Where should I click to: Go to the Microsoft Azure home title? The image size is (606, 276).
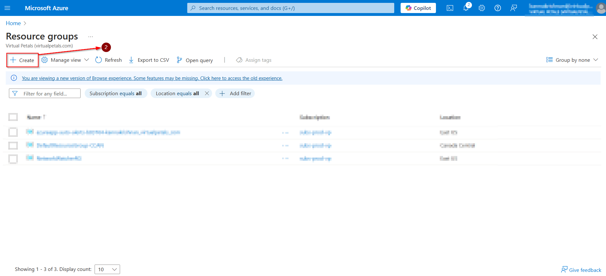tap(46, 8)
